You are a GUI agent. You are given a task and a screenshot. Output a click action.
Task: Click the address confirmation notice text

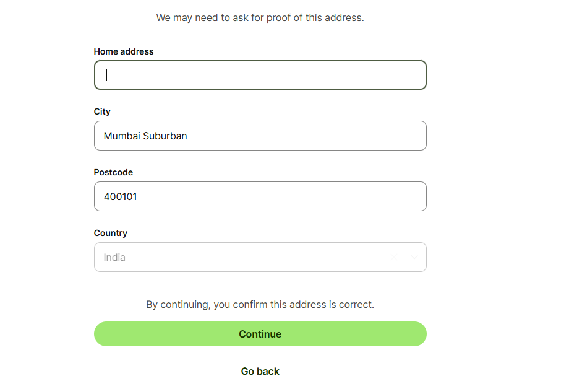tap(260, 304)
